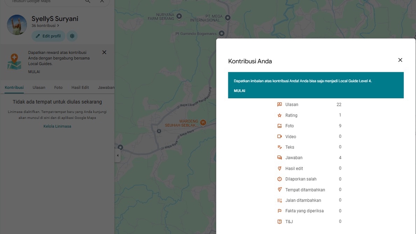
Task: Click the Dilaporkan salah label
Action: click(x=301, y=179)
